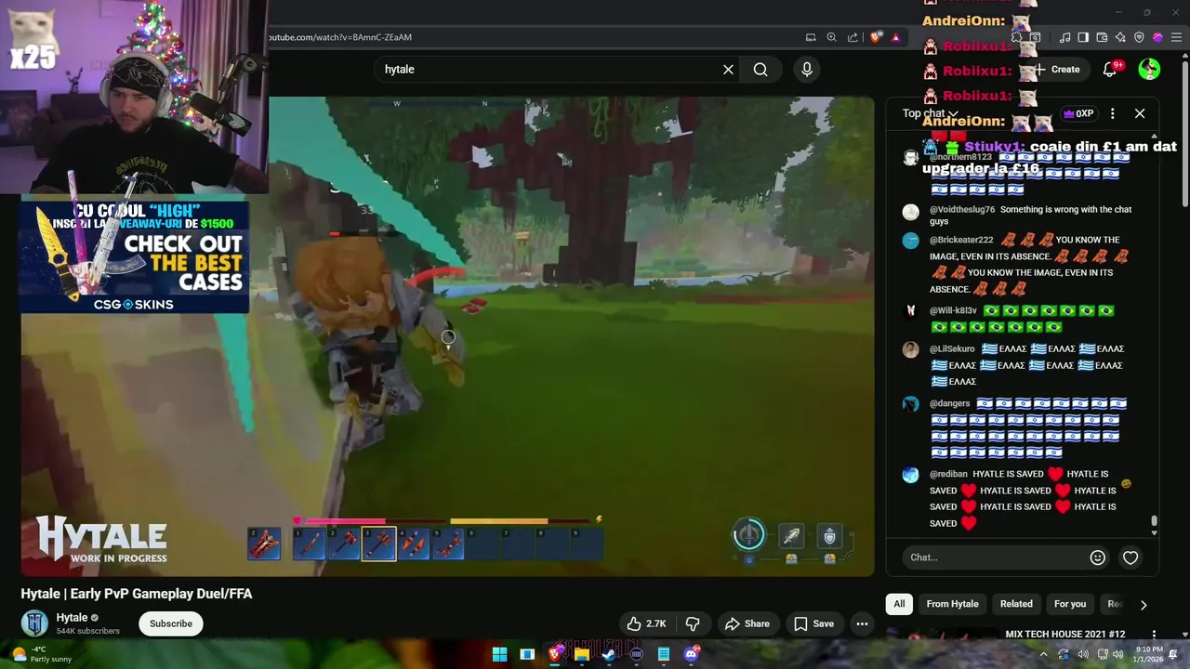Share the Hytale video
Image resolution: width=1190 pixels, height=669 pixels.
tap(747, 623)
